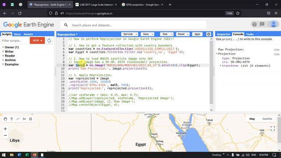
Task: Switch map to Map view
Action: point(252,119)
